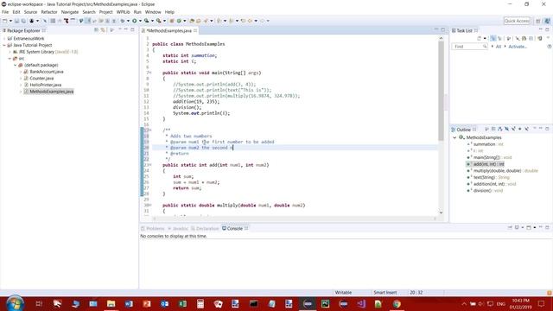The width and height of the screenshot is (553, 311).
Task: Expand JRE System Library node
Action: click(x=10, y=52)
